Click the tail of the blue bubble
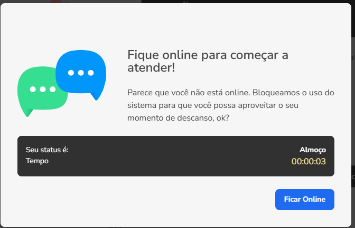355x228 pixels. tap(95, 96)
